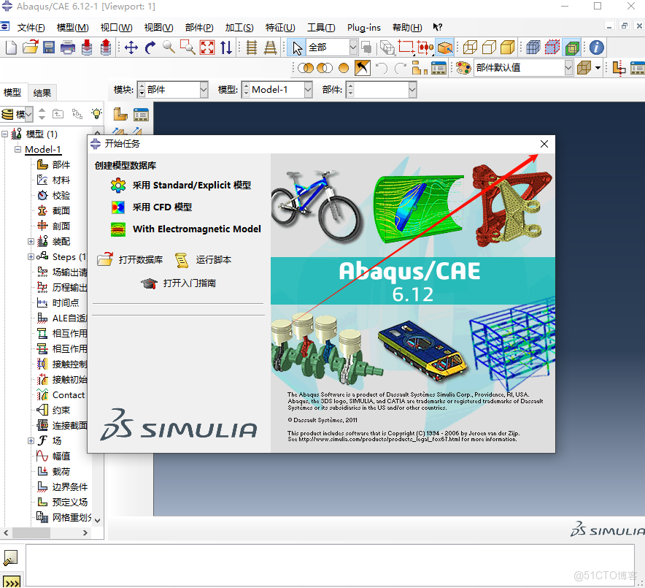This screenshot has height=588, width=645.
Task: Open the color code palette selector
Action: tap(462, 66)
